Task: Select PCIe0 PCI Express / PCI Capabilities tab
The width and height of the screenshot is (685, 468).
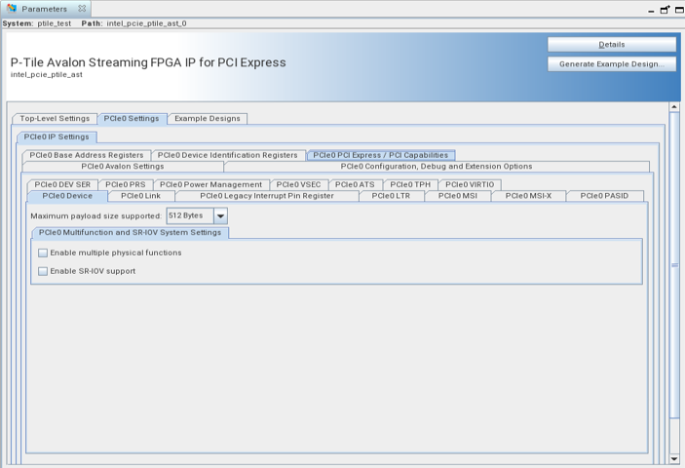Action: pos(381,155)
